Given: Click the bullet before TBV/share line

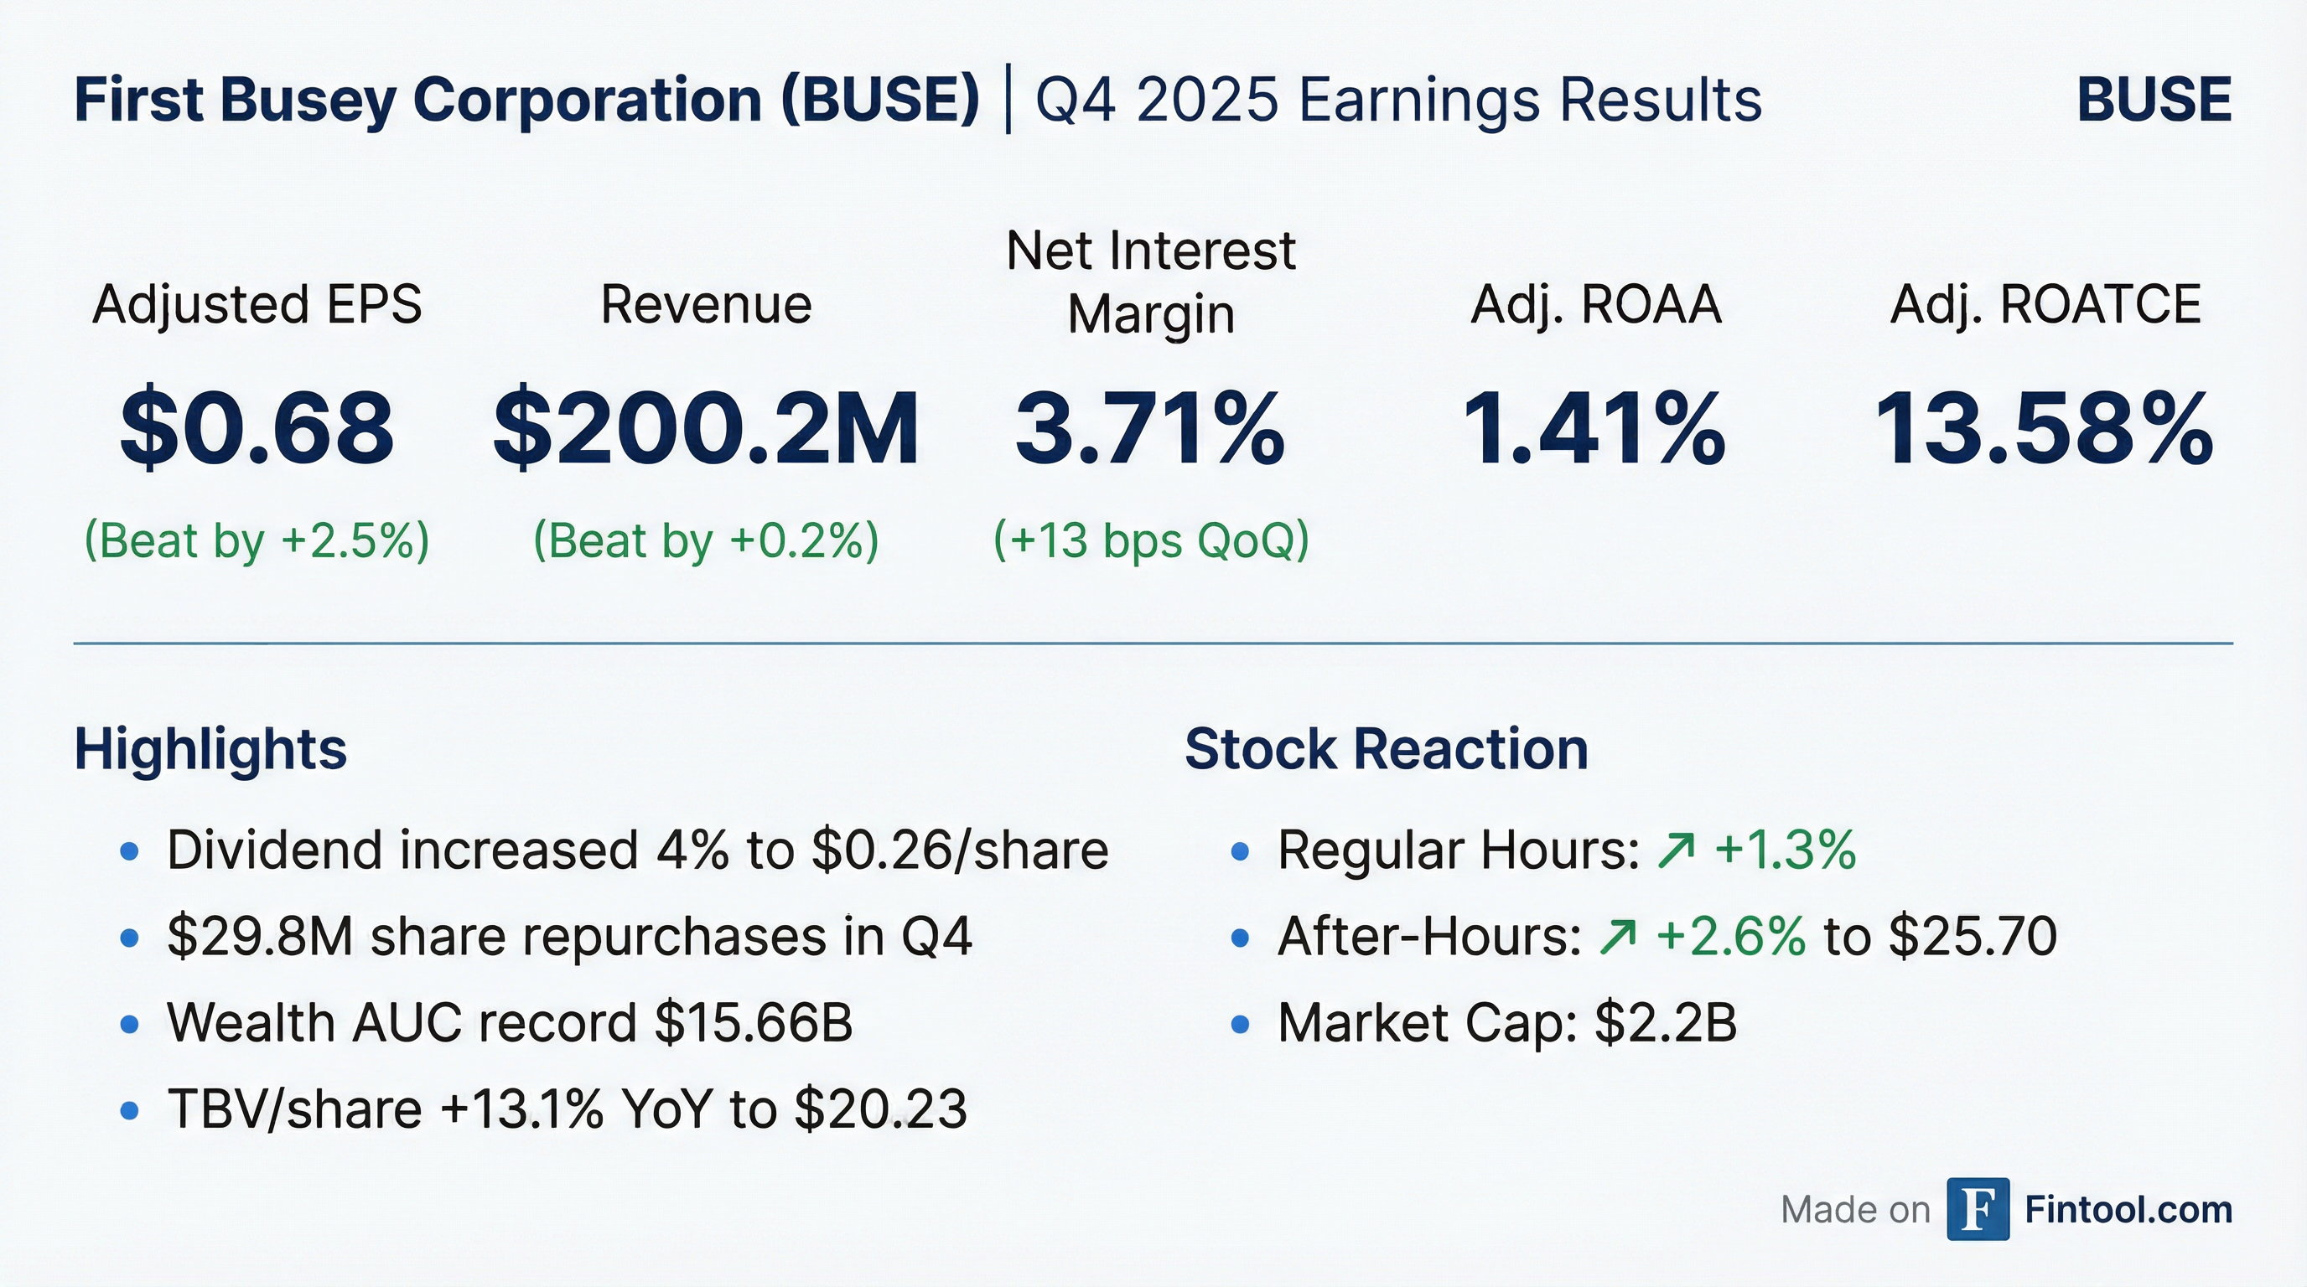Looking at the screenshot, I should pos(130,1111).
